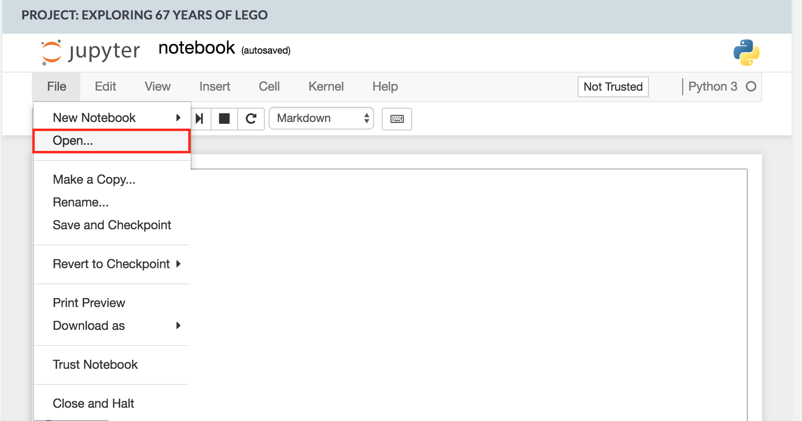The image size is (802, 421).
Task: Choose Close and Halt
Action: point(93,403)
